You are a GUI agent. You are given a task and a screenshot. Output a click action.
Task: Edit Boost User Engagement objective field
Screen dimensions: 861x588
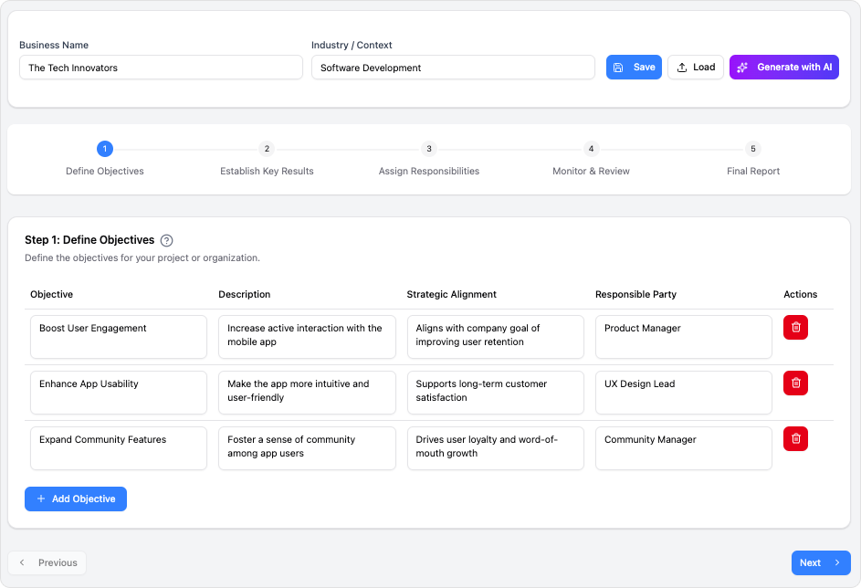tap(119, 337)
